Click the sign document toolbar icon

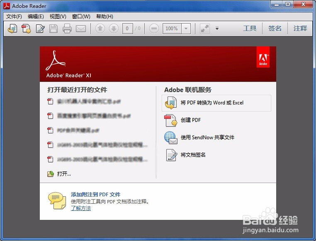[40, 29]
